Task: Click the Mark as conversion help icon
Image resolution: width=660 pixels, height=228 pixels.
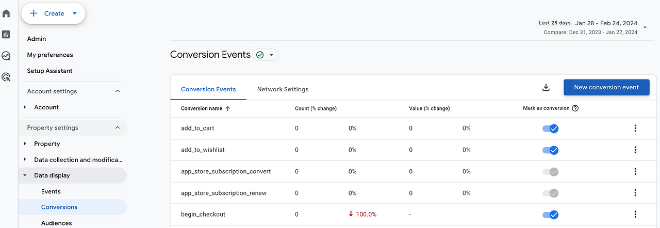Action: point(575,108)
